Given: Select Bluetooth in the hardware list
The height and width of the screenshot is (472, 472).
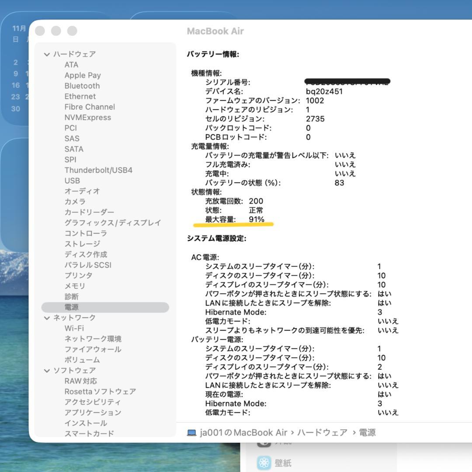Looking at the screenshot, I should (82, 86).
